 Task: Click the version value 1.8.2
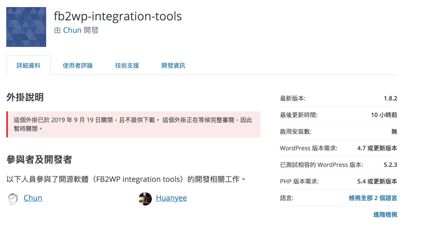[x=390, y=98]
